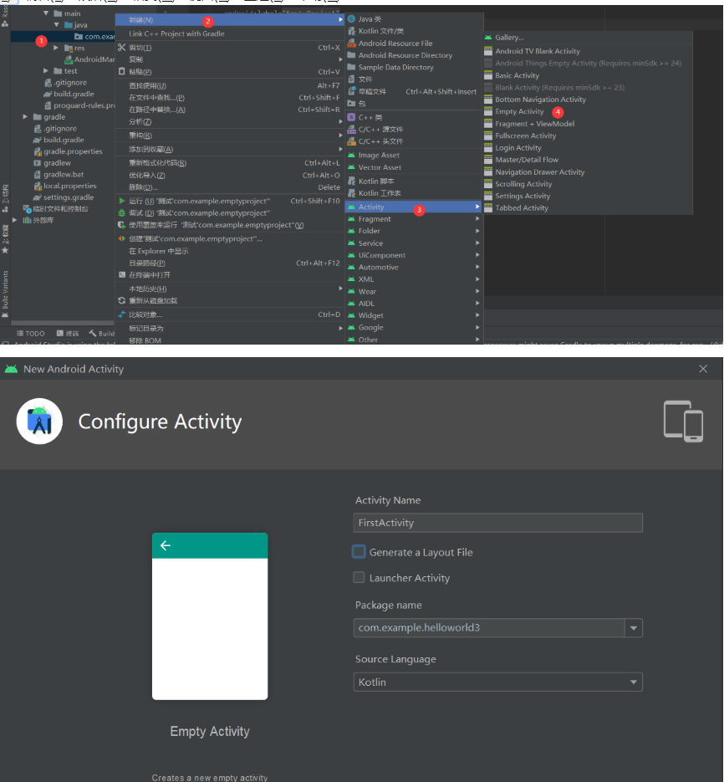The height and width of the screenshot is (782, 724).
Task: Open the 本地历史(H) submenu entry
Action: pos(230,289)
